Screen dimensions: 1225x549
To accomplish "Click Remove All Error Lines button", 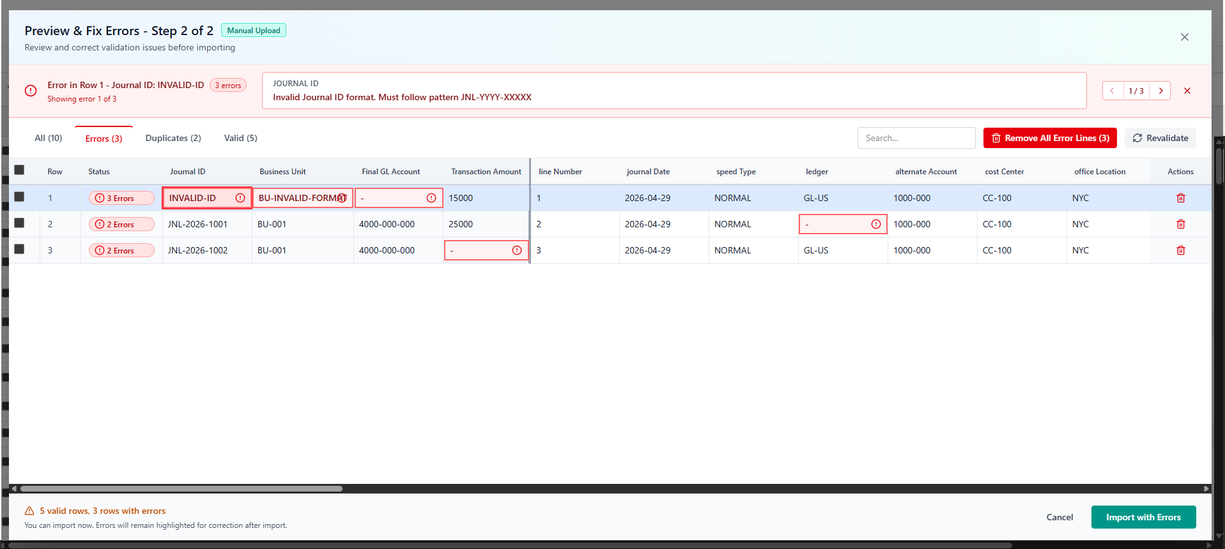I will [x=1050, y=138].
